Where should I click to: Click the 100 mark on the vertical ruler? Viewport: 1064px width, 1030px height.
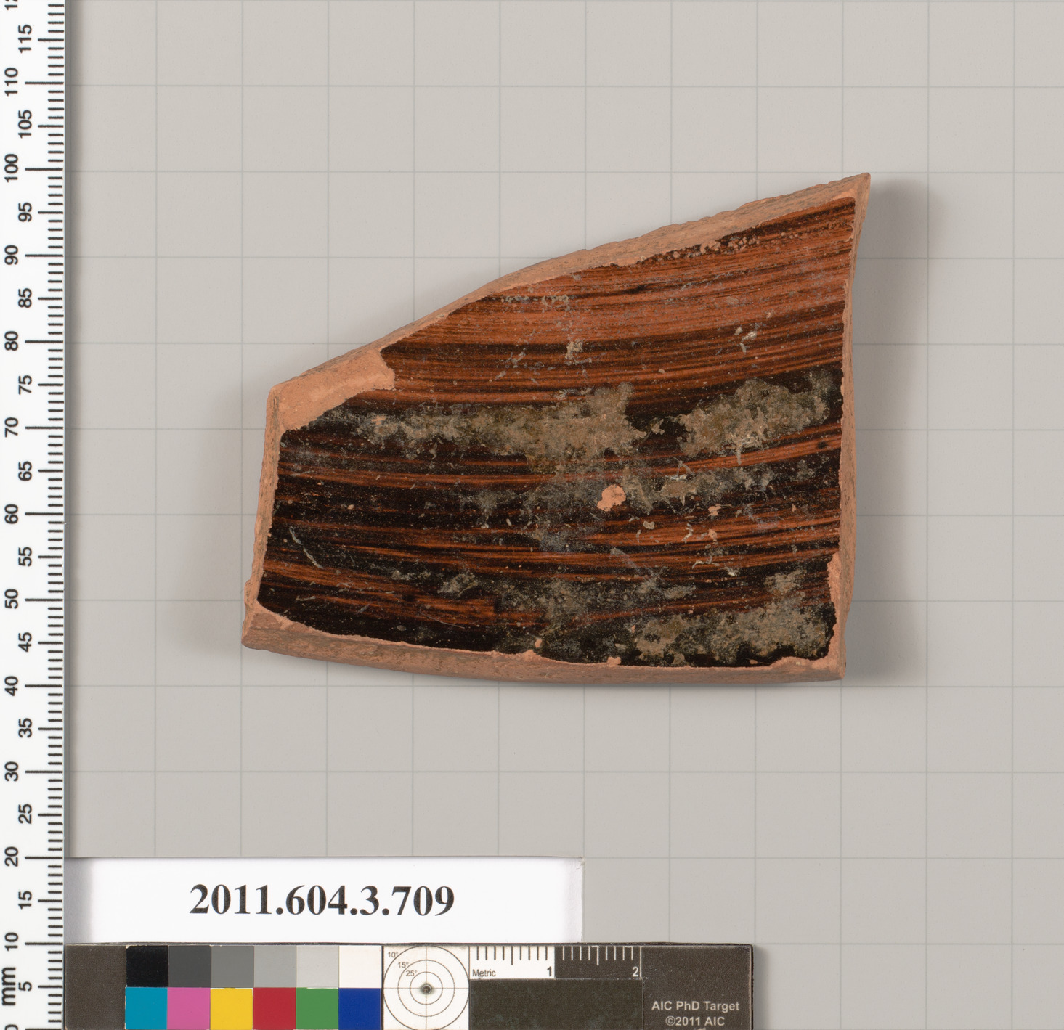click(x=12, y=168)
